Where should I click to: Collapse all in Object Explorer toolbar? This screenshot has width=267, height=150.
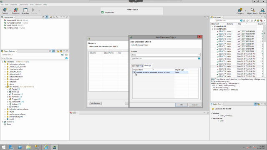(50, 51)
